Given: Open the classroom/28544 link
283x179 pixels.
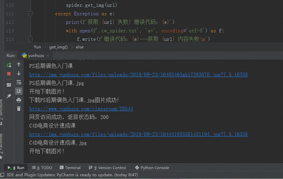Looking at the screenshot, I should pyautogui.click(x=81, y=109).
